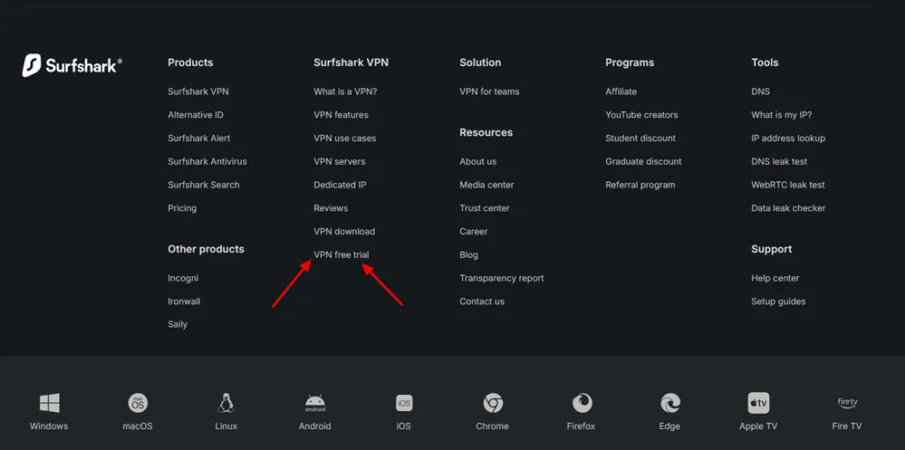Browse VPN use cases
The width and height of the screenshot is (905, 450).
click(344, 139)
